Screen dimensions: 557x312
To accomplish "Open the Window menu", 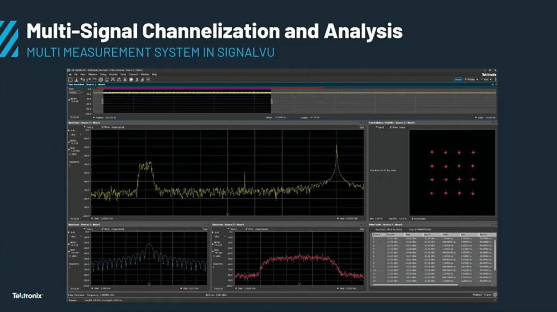I will click(145, 74).
